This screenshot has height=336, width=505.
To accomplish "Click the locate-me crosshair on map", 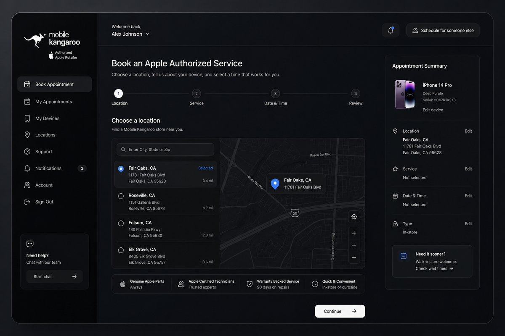I will click(354, 217).
